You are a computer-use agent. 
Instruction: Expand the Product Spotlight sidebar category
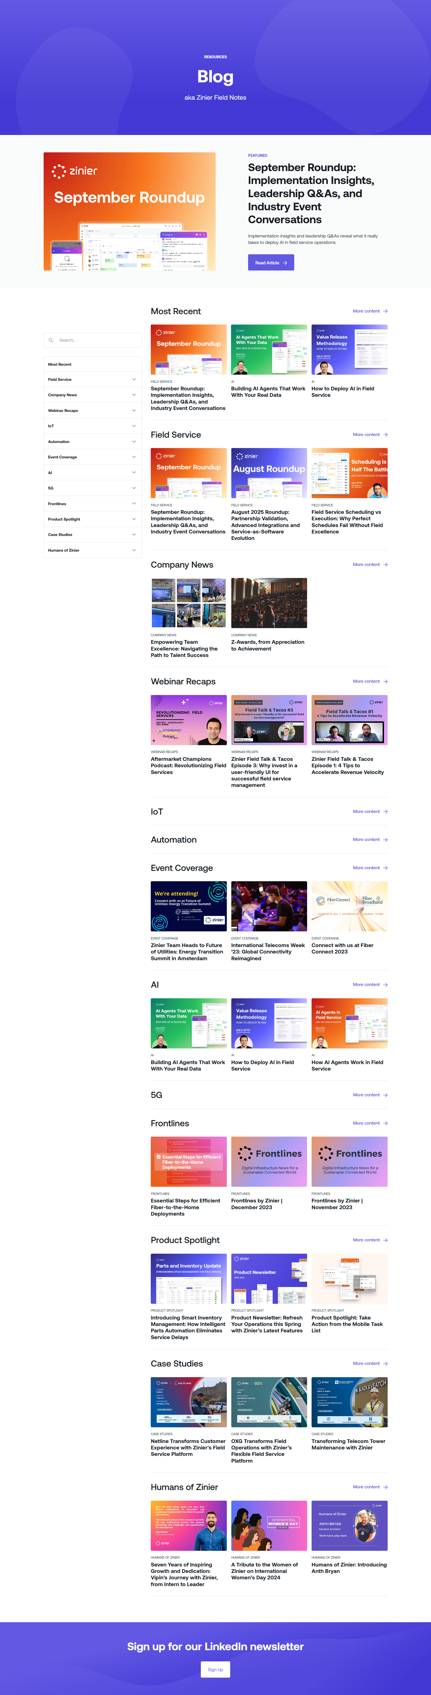(x=134, y=519)
